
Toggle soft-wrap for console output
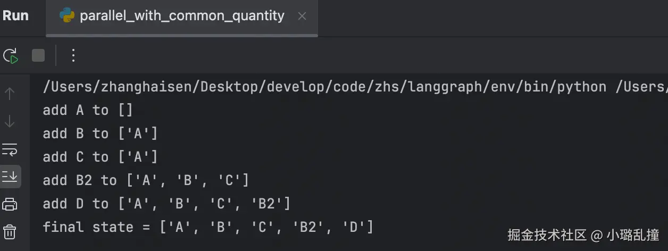(10, 149)
